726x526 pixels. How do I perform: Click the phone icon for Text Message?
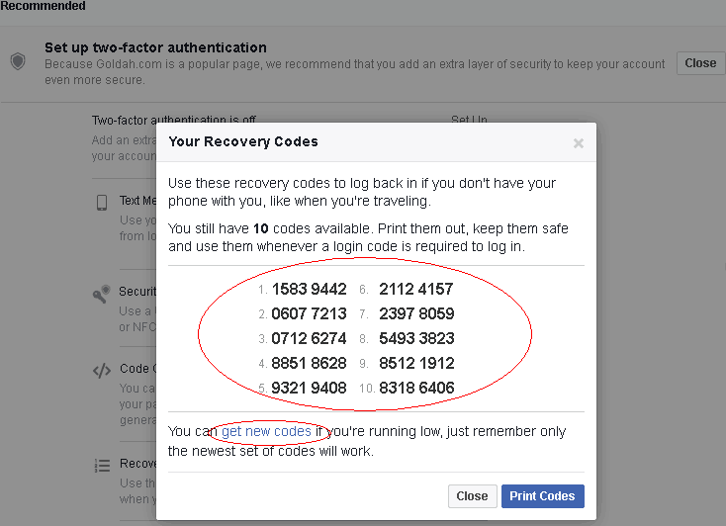click(101, 204)
